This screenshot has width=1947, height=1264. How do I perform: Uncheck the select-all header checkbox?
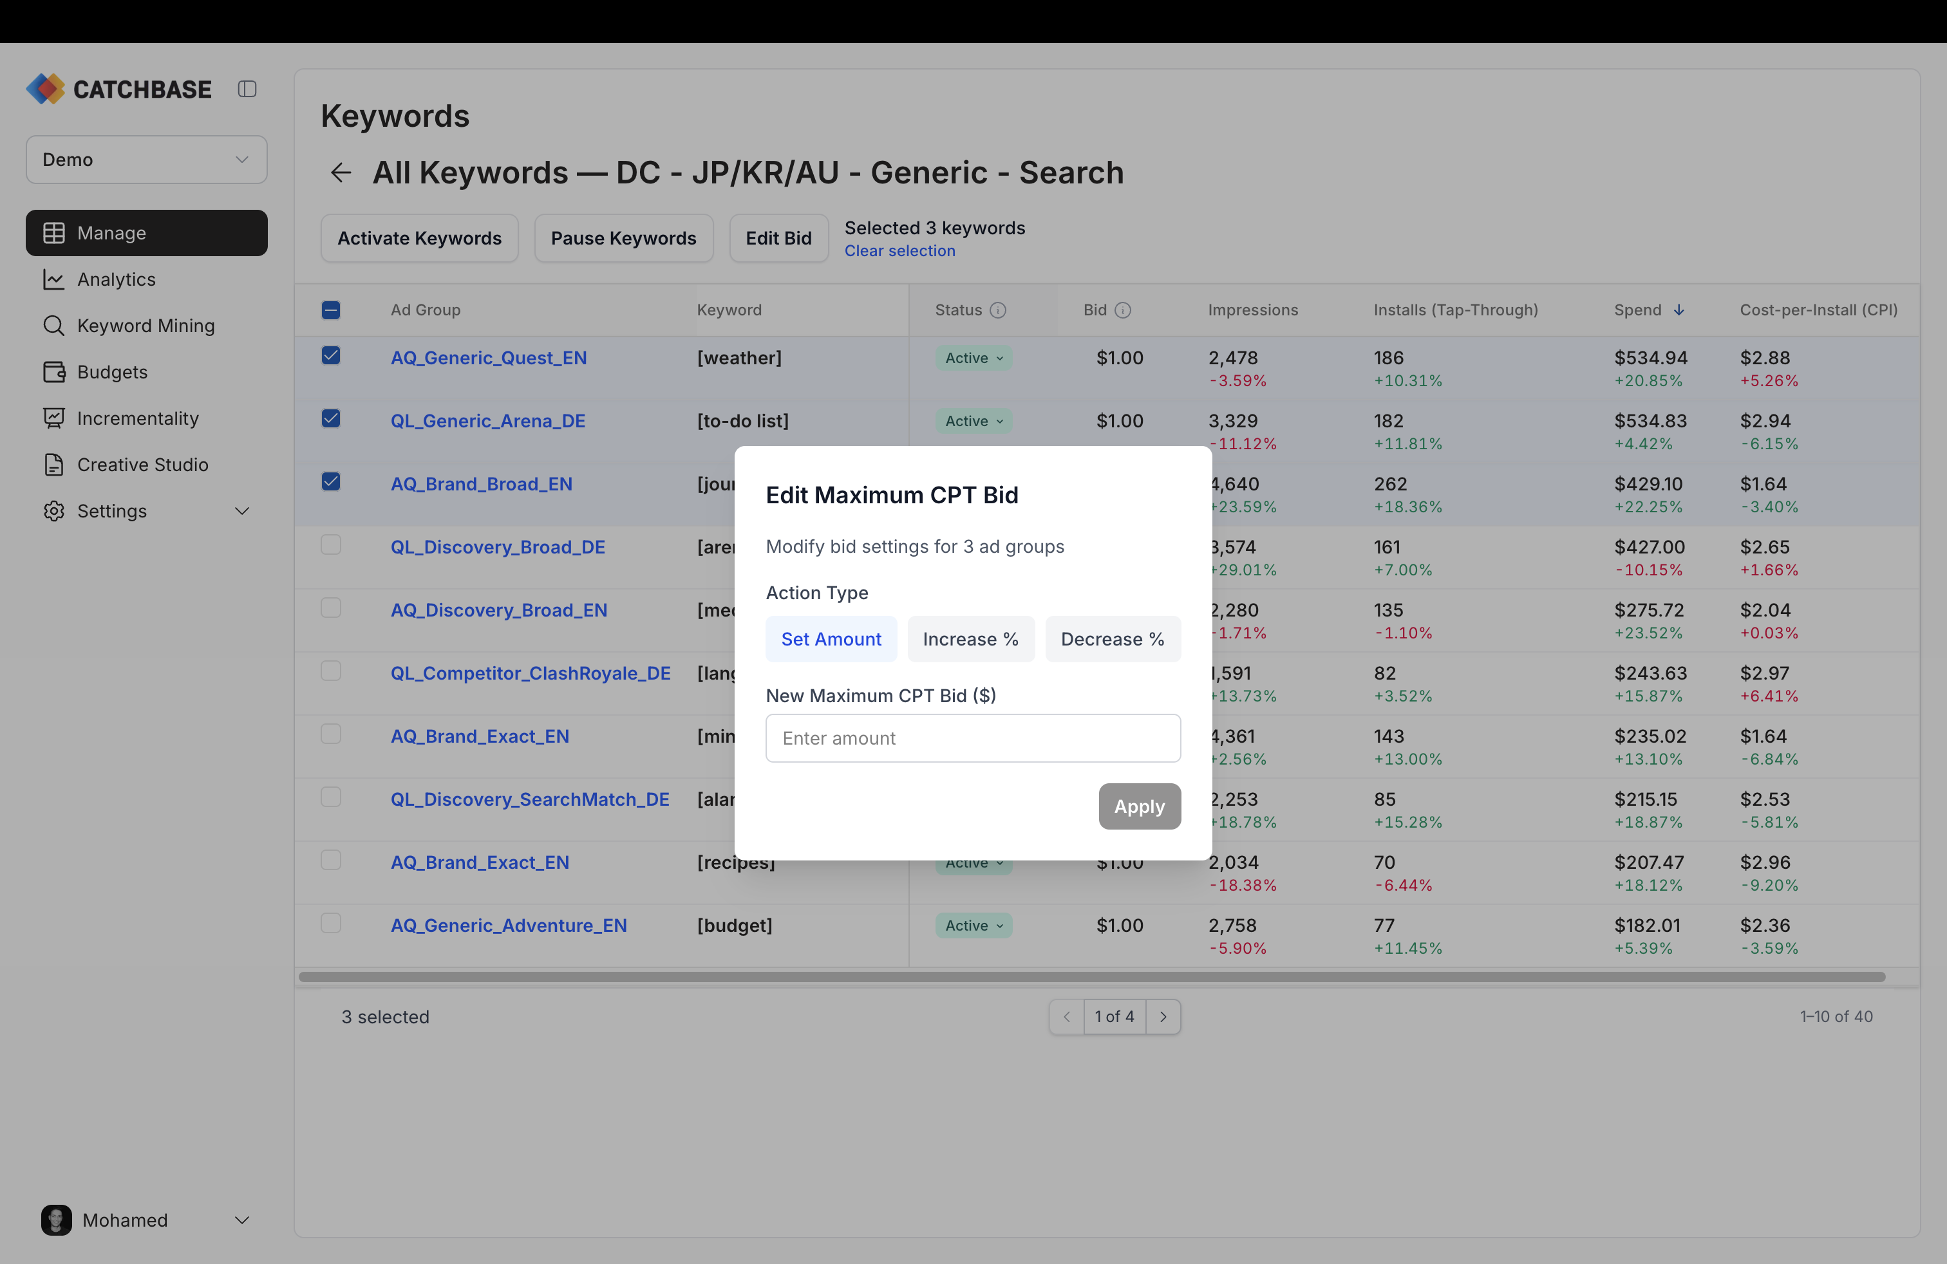[x=330, y=310]
